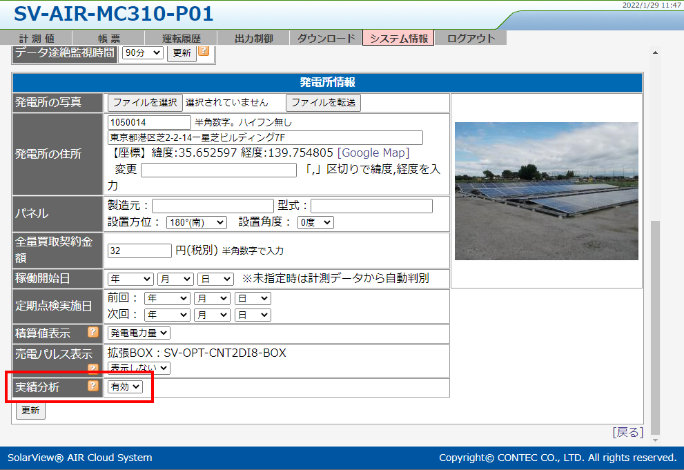Click help icon beside 積算値表示 label
Image resolution: width=684 pixels, height=470 pixels.
pyautogui.click(x=93, y=333)
